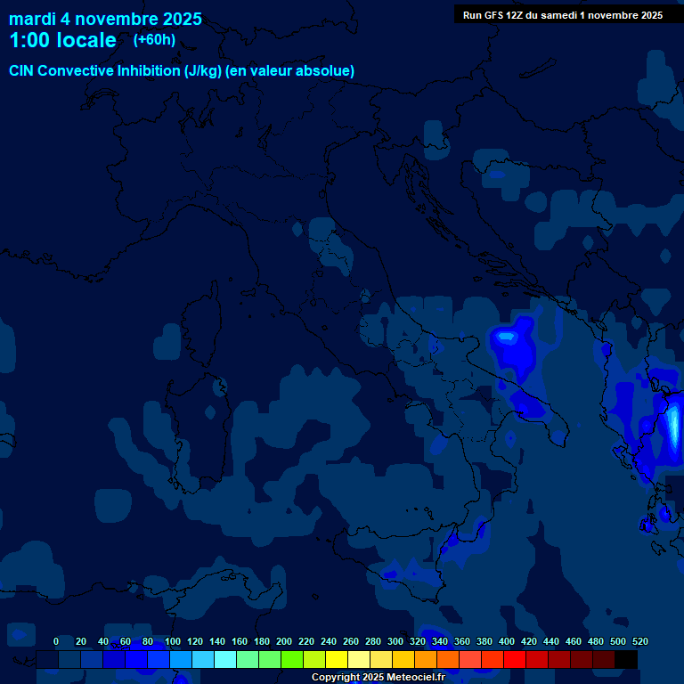
Task: Open the "Copyright 2025 Meteociel.fr" credit text
Action: click(378, 678)
